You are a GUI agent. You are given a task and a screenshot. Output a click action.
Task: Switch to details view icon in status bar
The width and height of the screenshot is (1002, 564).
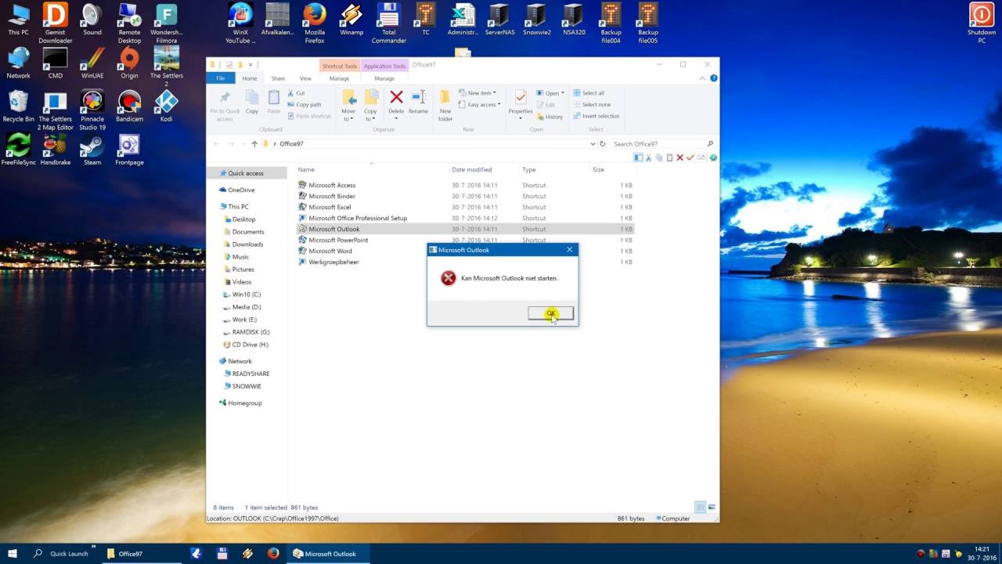(701, 508)
